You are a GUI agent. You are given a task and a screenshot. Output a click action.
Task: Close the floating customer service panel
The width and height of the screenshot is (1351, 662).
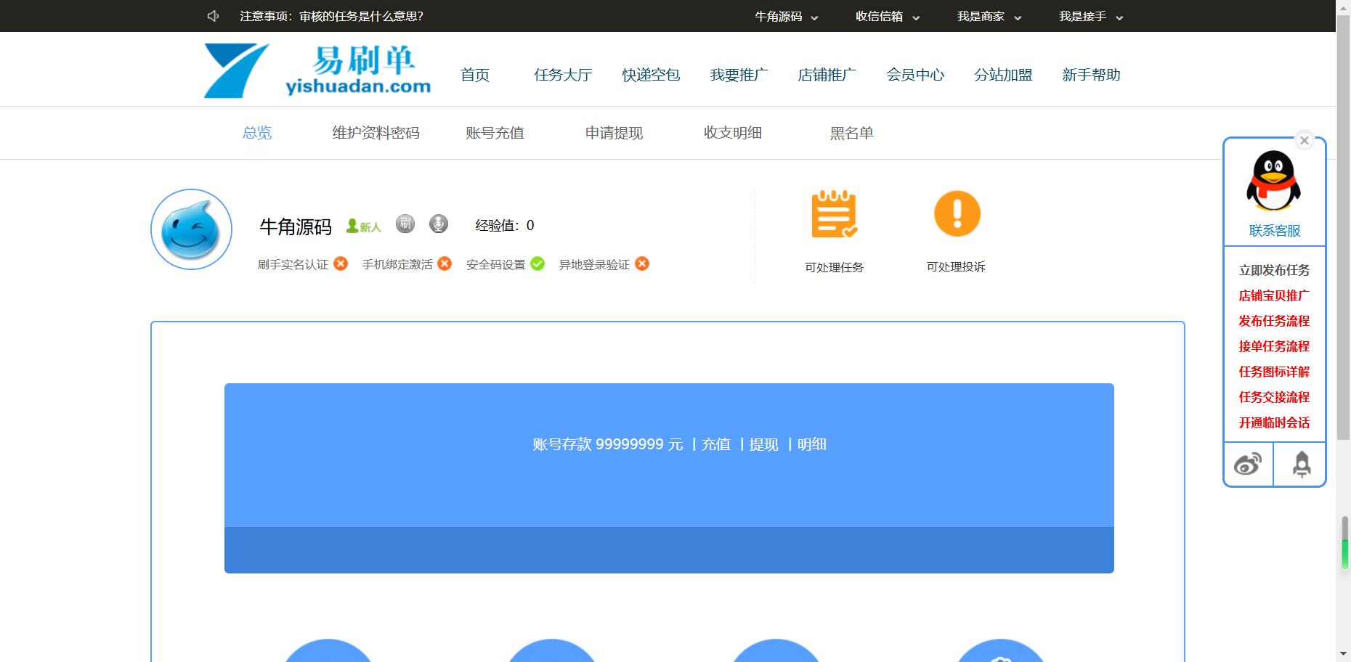[x=1305, y=141]
